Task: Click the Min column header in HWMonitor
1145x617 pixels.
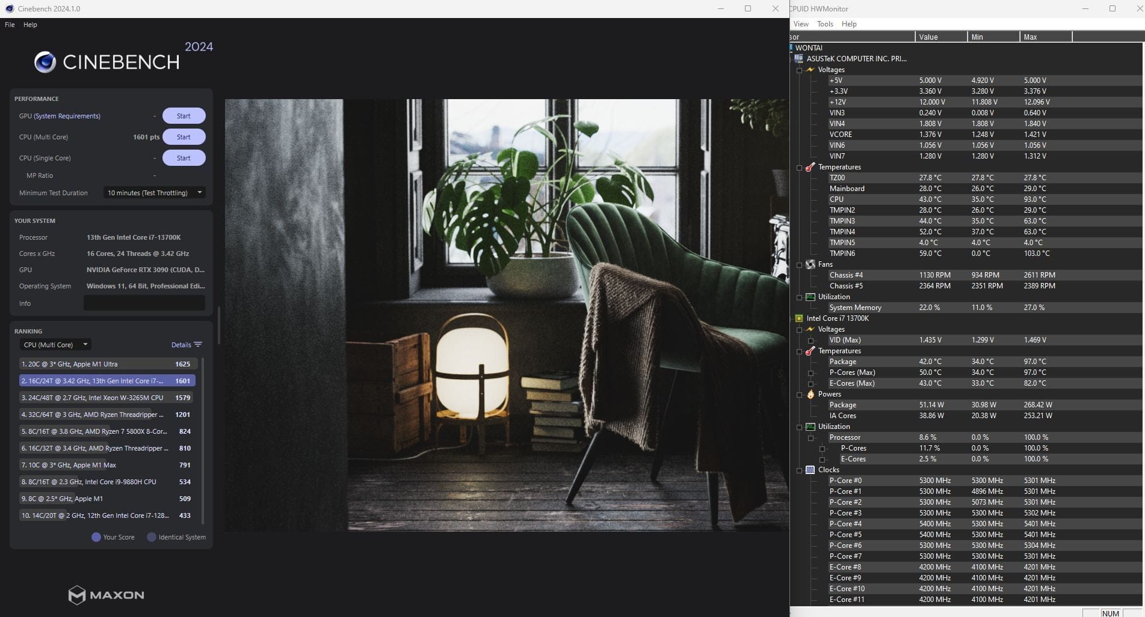Action: pos(993,37)
